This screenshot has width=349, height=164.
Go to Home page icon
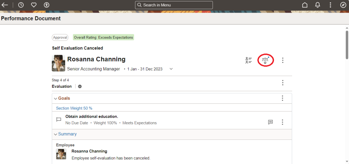coord(305,5)
